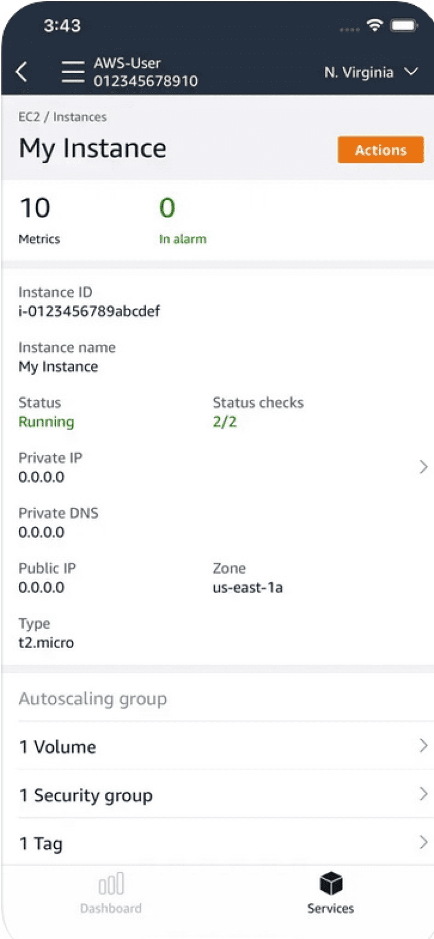Viewport: 434px width, 939px height.
Task: Tap the AWS-User account label
Action: tap(127, 63)
